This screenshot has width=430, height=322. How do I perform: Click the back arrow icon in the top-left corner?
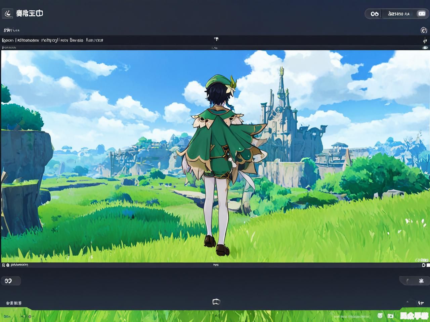(x=8, y=13)
